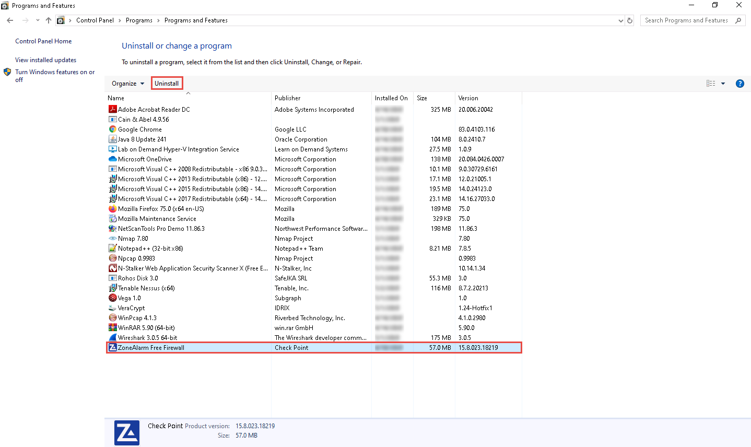Select Microsoft Visual C++ 2017 Redistributable row
The width and height of the screenshot is (751, 447).
coord(313,198)
